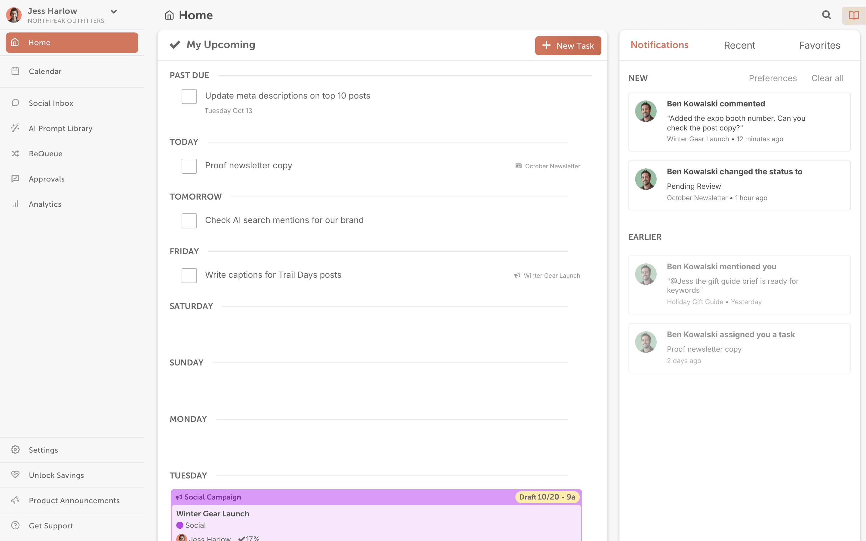Open Winter Gear Launch link on Friday task
The width and height of the screenshot is (866, 541).
coord(552,276)
